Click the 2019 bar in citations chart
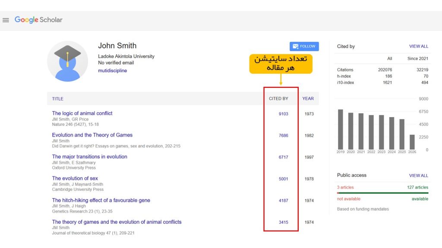442x248 pixels. tap(341, 129)
